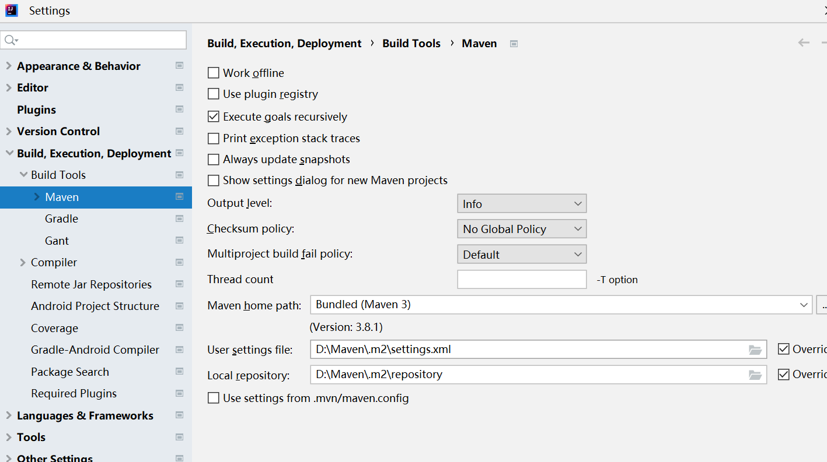The height and width of the screenshot is (462, 827).
Task: Browse folder for Local repository
Action: pyautogui.click(x=755, y=375)
